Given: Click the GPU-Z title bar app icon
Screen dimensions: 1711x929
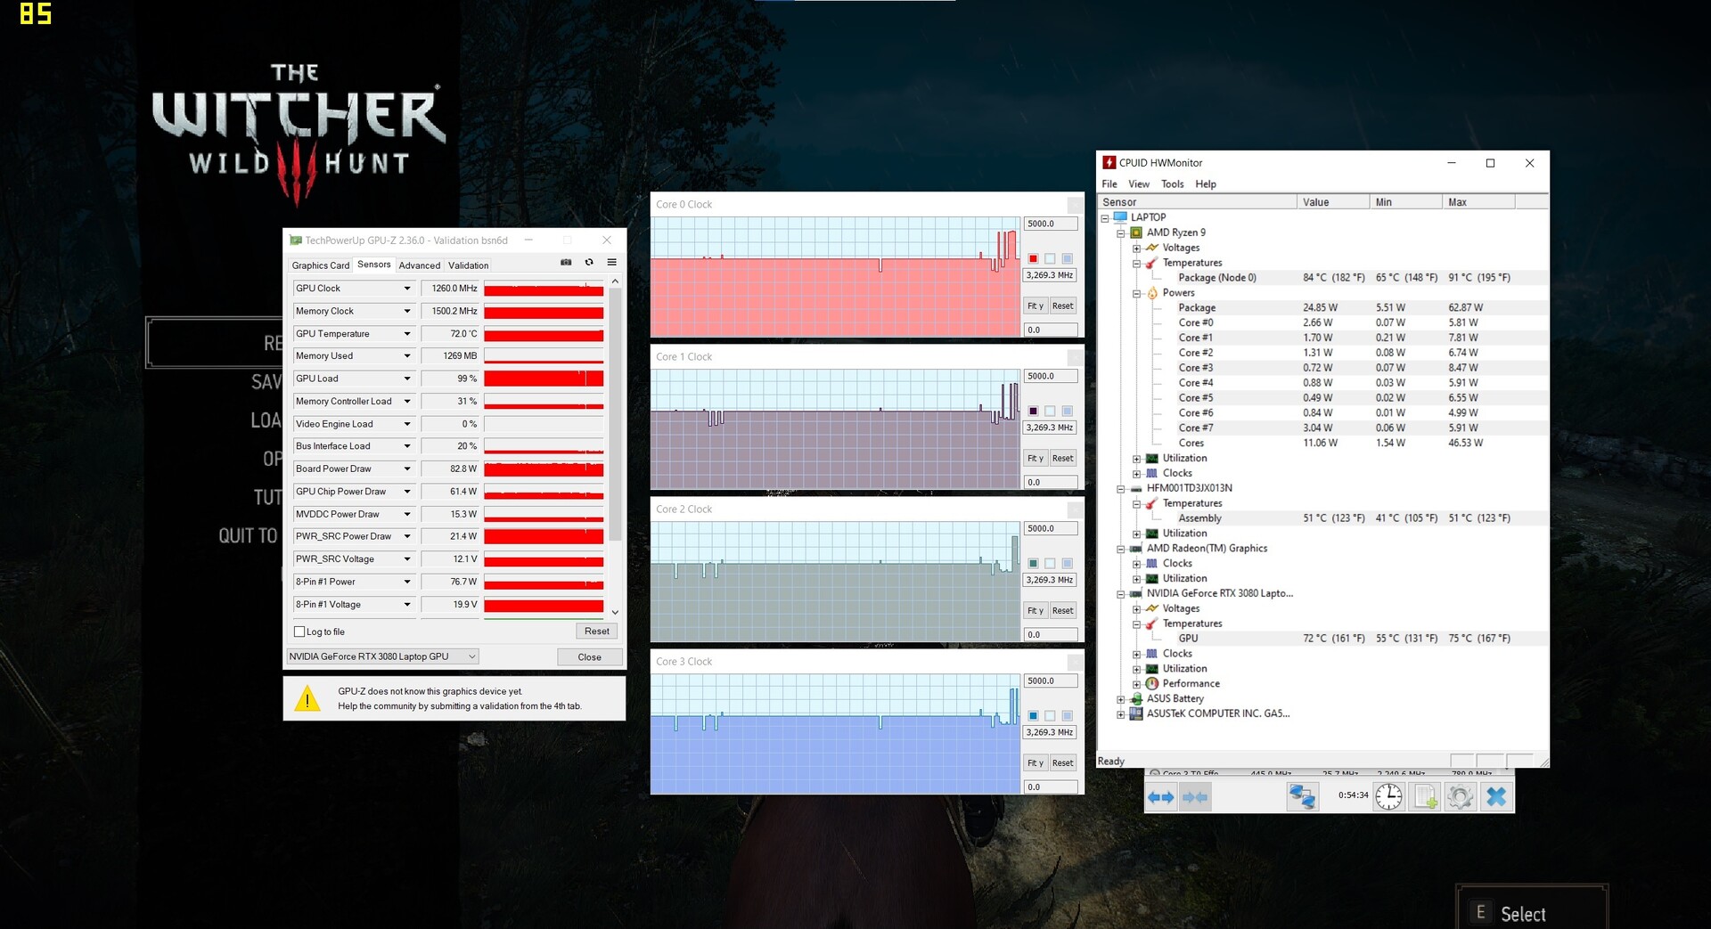Looking at the screenshot, I should click(296, 240).
